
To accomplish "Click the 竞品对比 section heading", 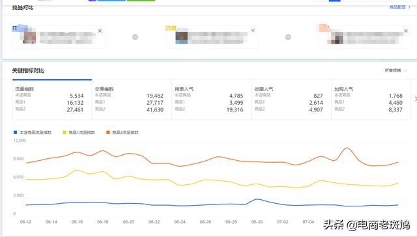I will pyautogui.click(x=23, y=7).
